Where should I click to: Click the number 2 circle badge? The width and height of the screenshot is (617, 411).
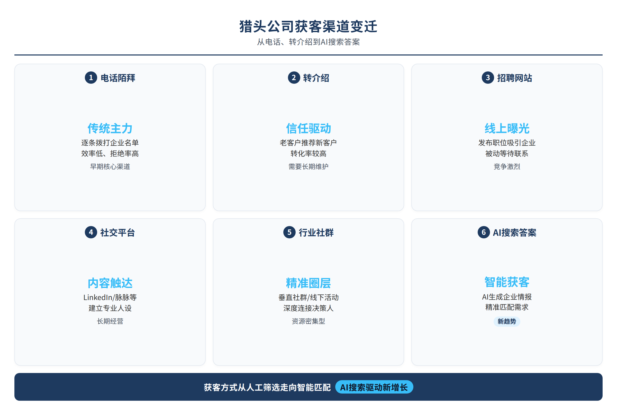pyautogui.click(x=294, y=78)
